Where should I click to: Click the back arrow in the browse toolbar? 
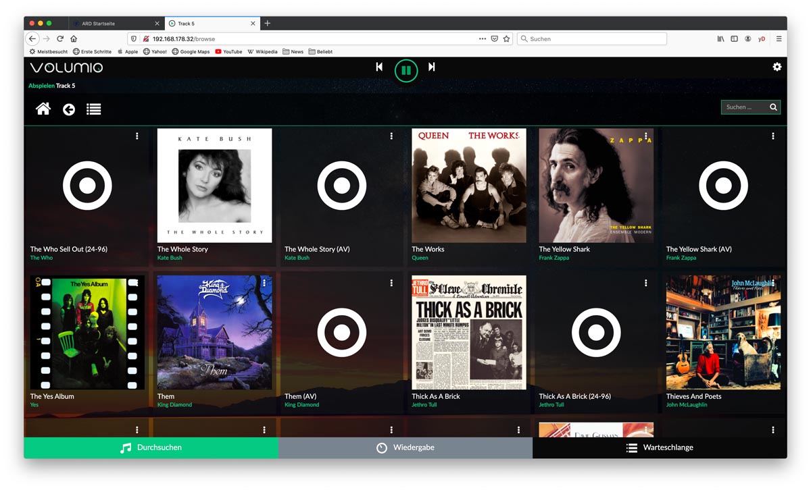point(69,109)
